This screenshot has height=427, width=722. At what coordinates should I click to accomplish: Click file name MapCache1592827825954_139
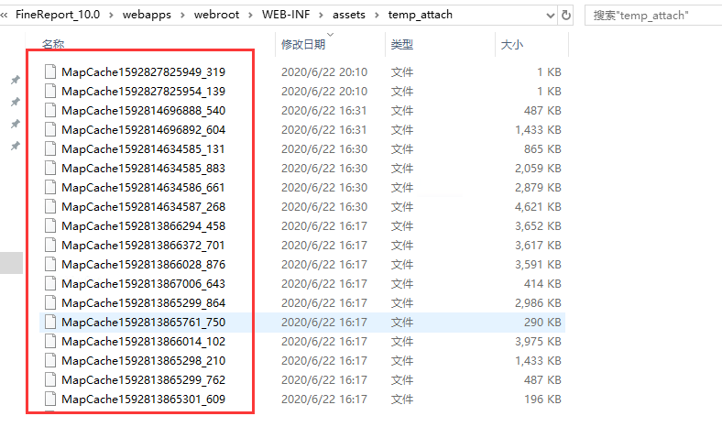[143, 92]
